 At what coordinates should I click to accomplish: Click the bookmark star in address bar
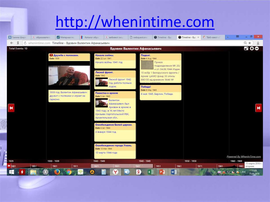coord(250,42)
